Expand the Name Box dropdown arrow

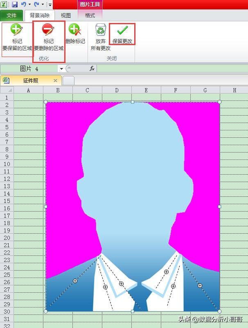coord(61,68)
